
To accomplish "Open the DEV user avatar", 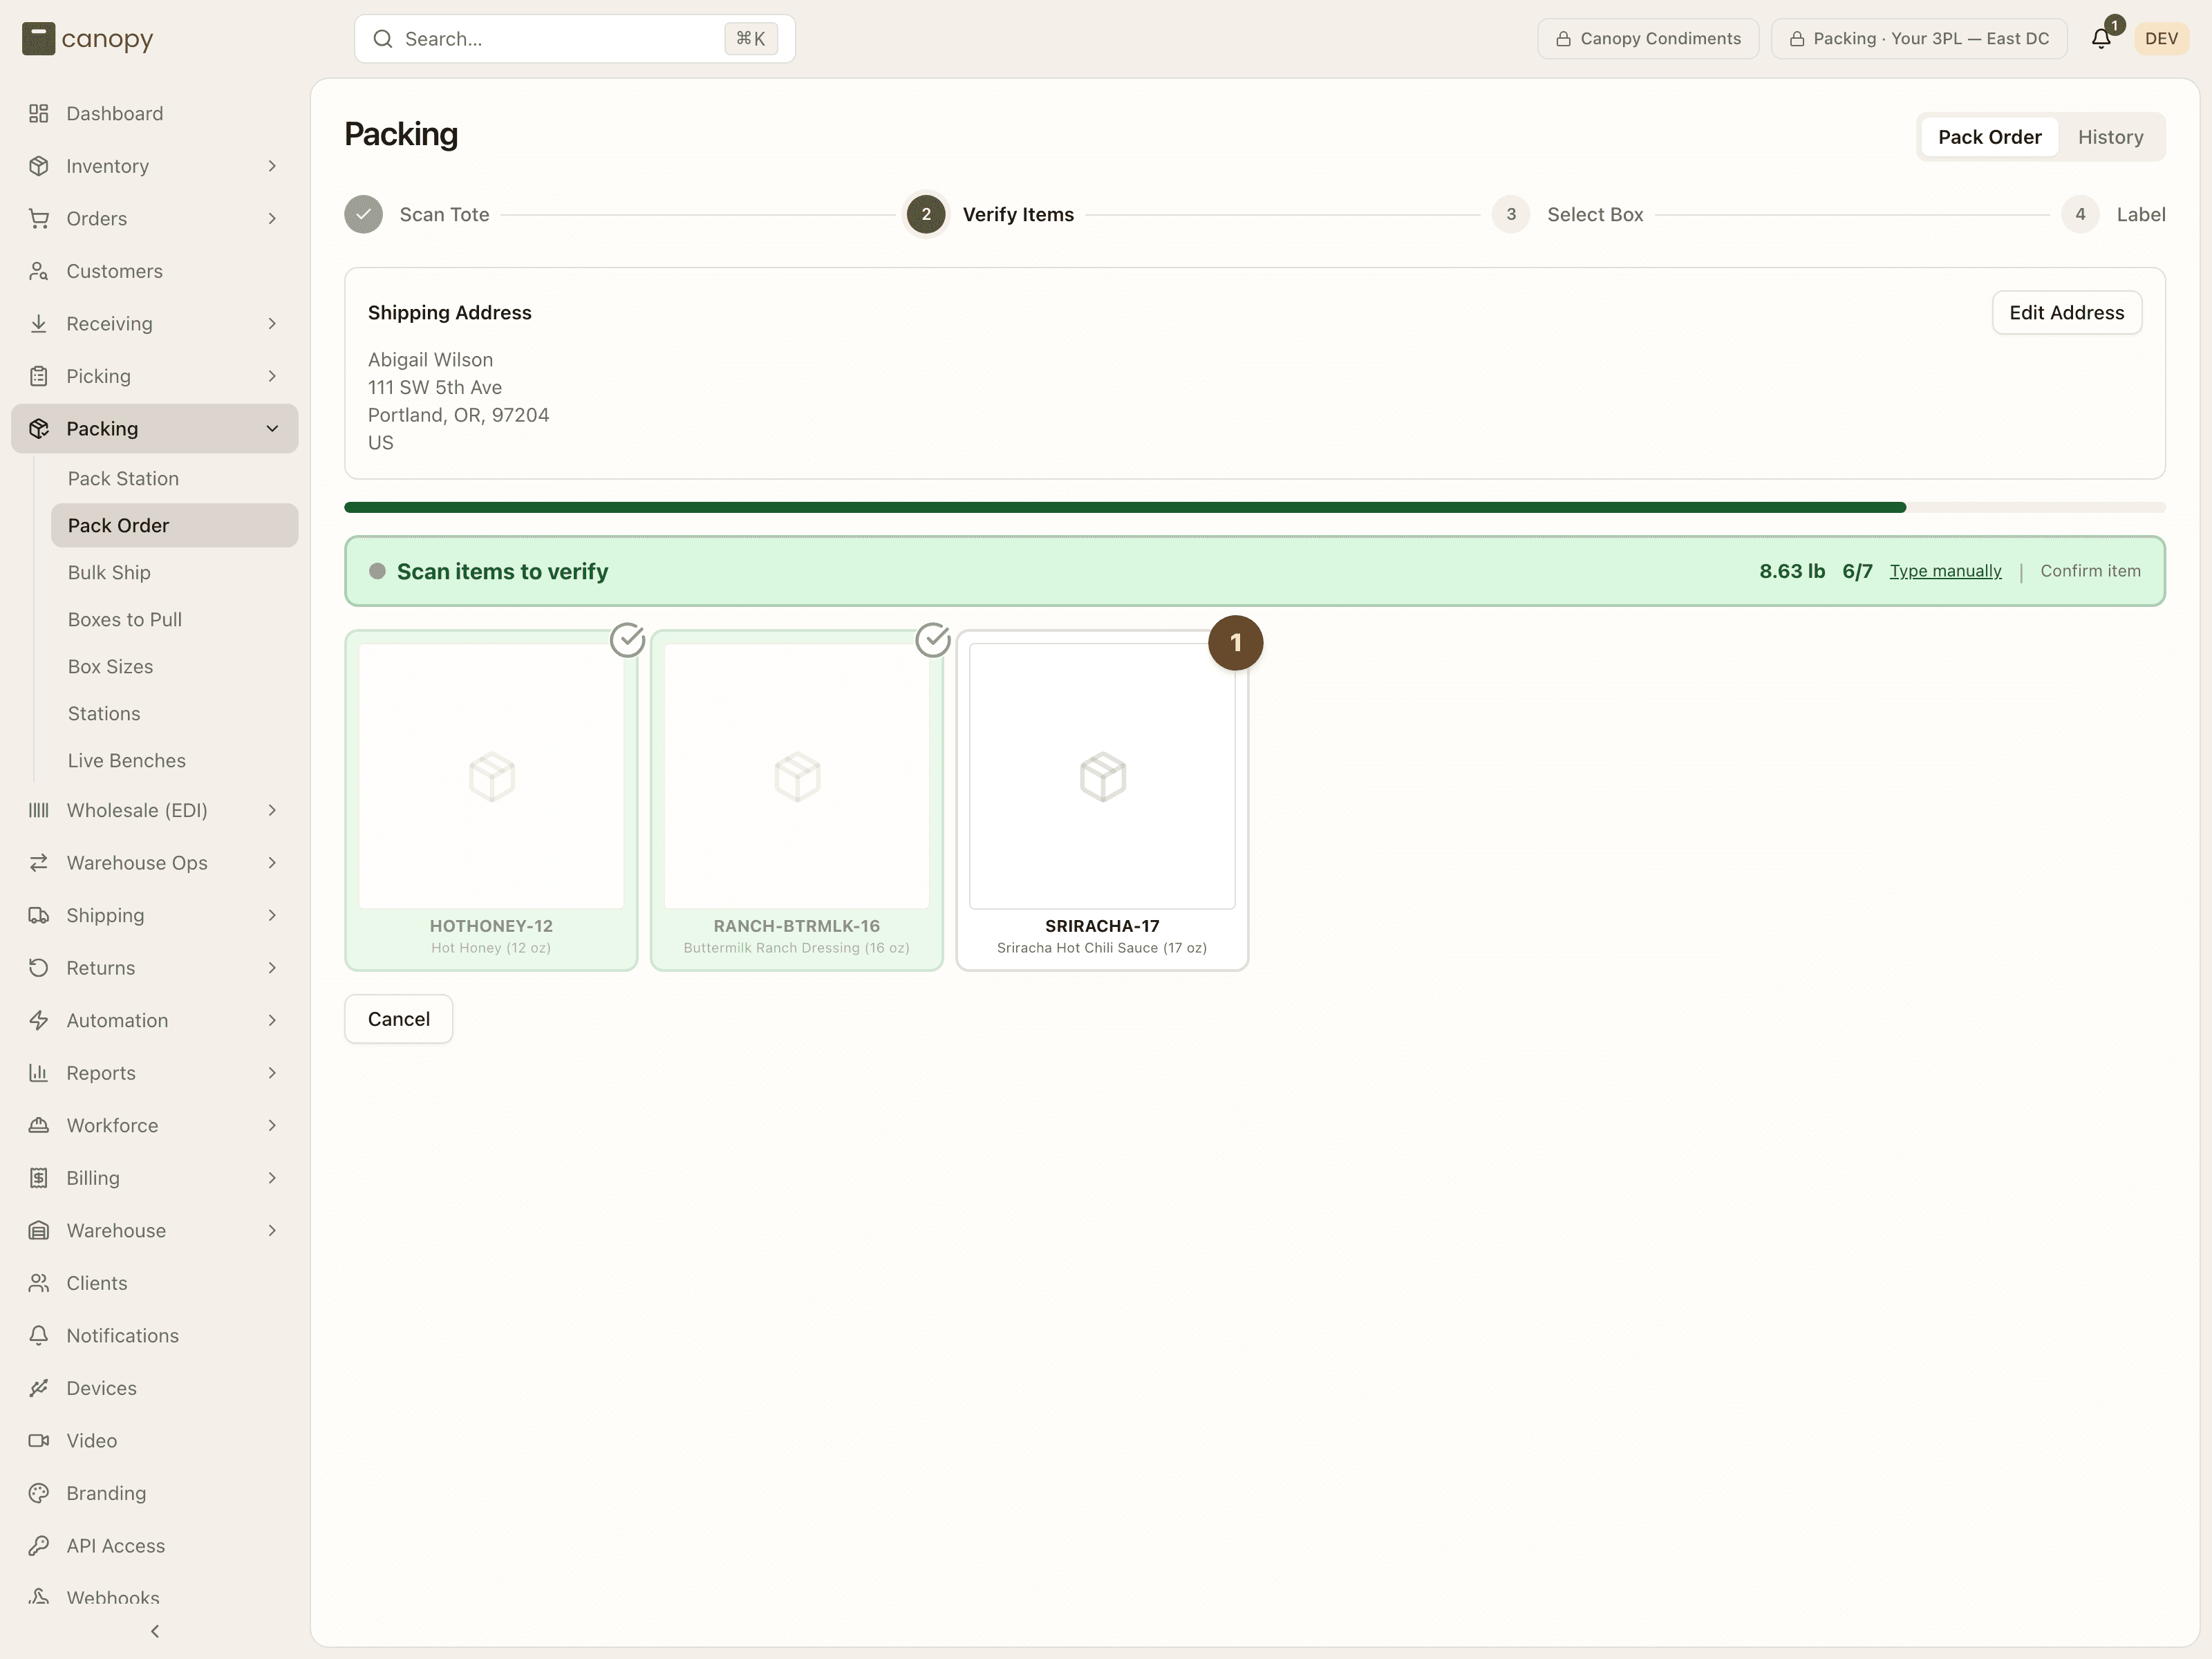I will (2161, 39).
